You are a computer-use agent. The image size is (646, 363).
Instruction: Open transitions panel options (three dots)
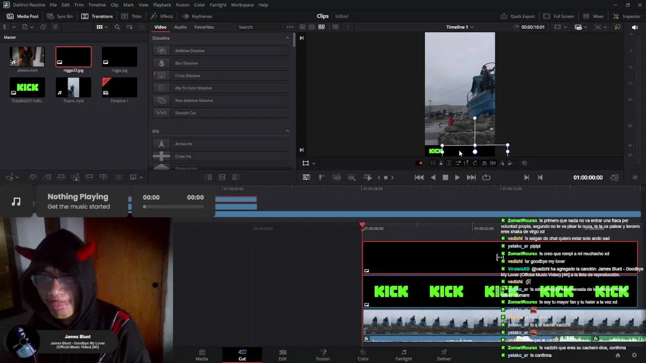[290, 27]
